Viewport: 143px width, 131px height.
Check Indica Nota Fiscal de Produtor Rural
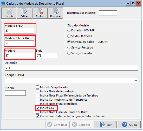pos(38,112)
